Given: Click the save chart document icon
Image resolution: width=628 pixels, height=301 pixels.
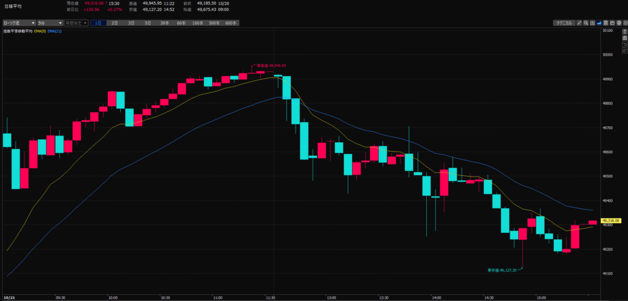Looking at the screenshot, I should (x=607, y=23).
